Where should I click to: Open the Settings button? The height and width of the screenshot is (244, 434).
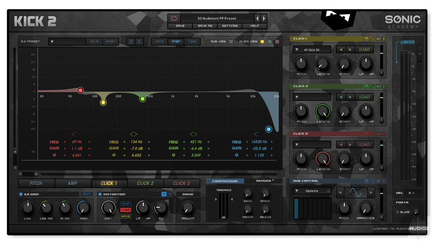click(230, 26)
